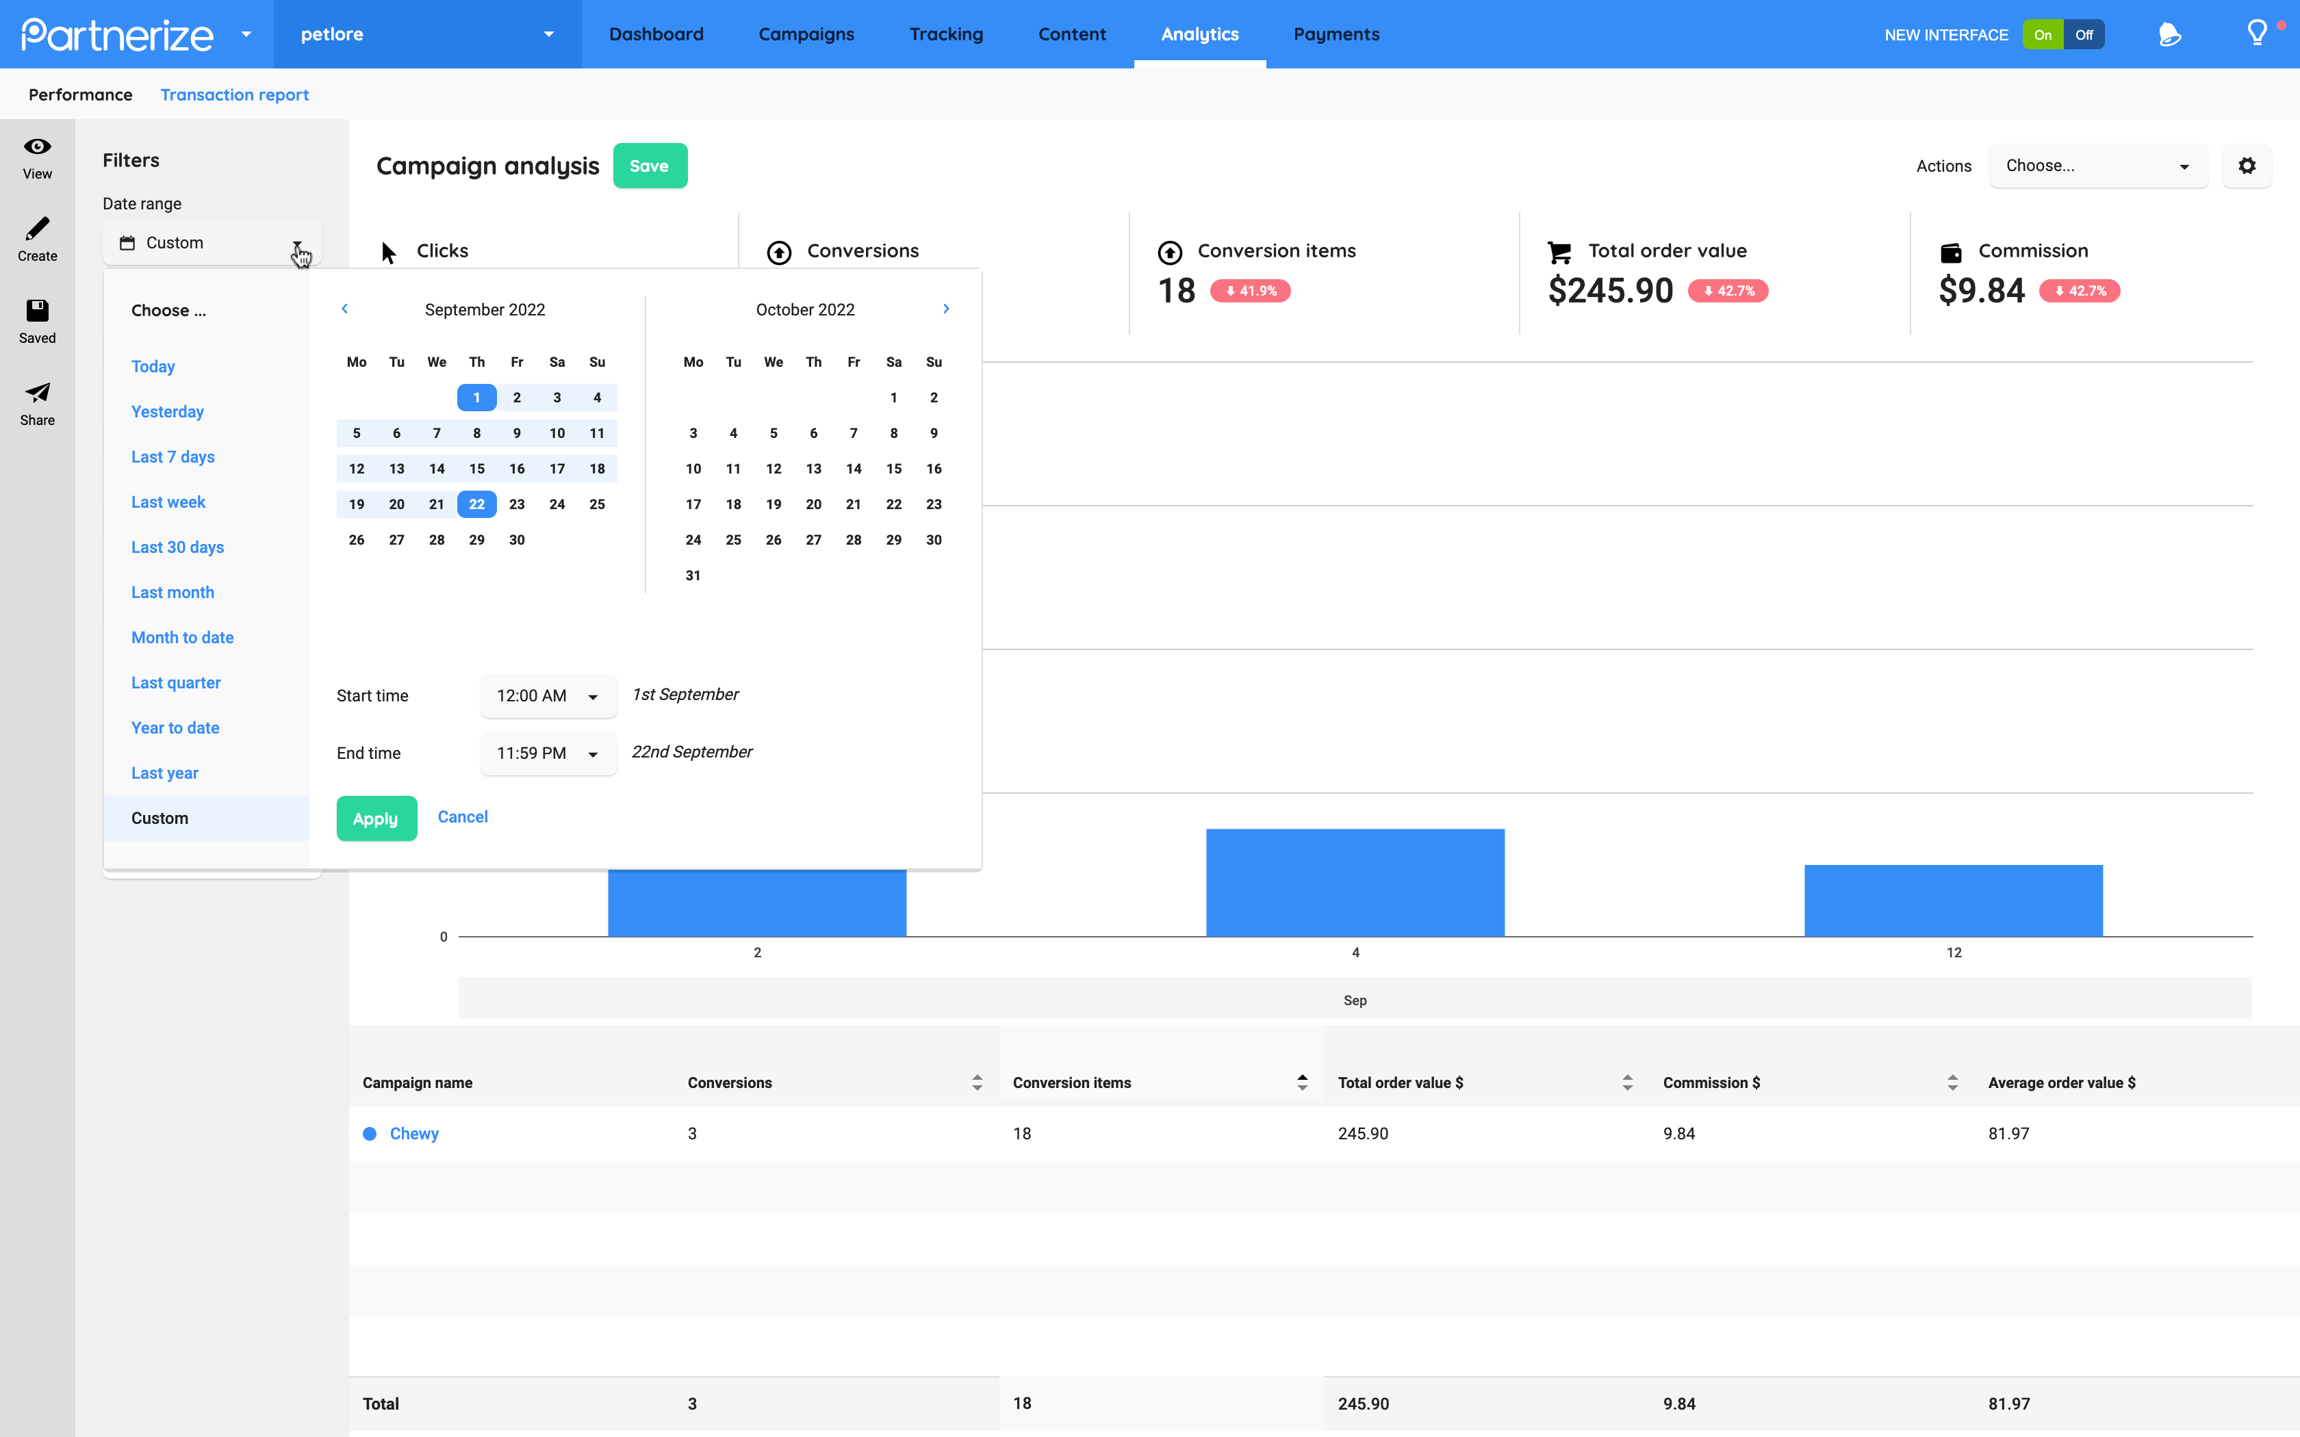Image resolution: width=2300 pixels, height=1437 pixels.
Task: Open the Saved reports icon
Action: (37, 311)
